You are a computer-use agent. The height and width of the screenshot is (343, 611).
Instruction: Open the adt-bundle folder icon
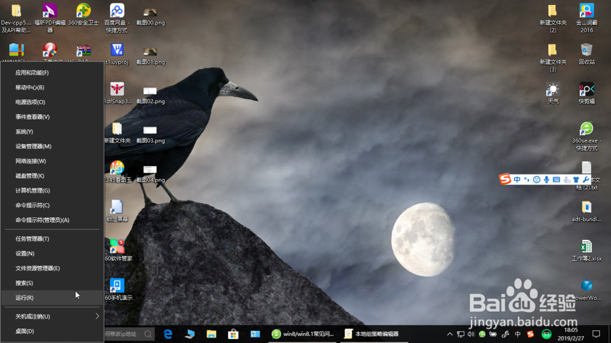[x=587, y=211]
